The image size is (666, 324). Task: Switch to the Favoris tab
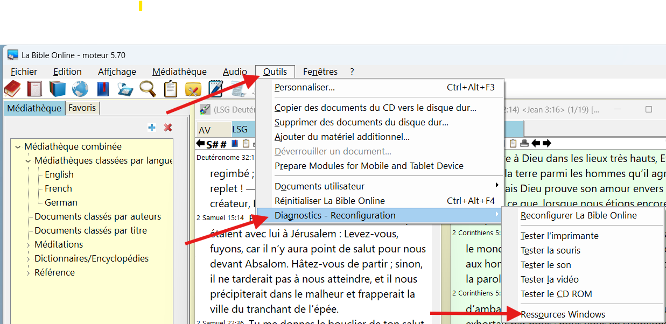[82, 108]
